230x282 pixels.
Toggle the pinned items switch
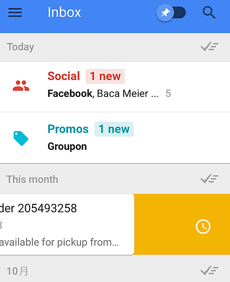(x=171, y=13)
